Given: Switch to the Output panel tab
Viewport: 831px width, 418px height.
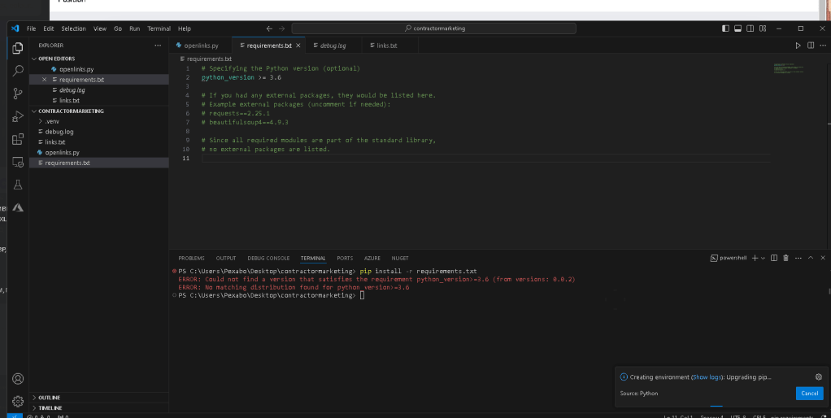Looking at the screenshot, I should [226, 258].
